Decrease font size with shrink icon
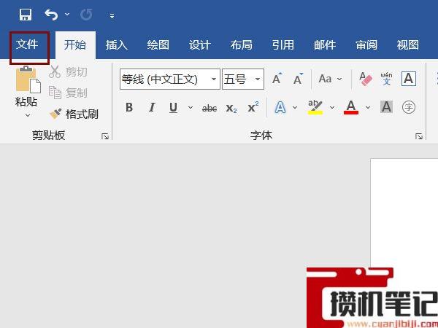 point(298,79)
